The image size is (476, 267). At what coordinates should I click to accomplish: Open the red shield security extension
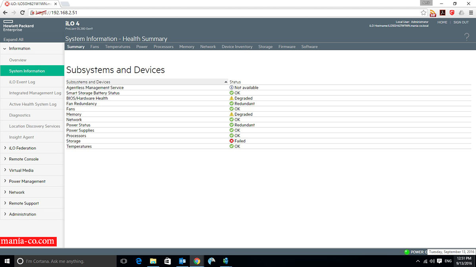pyautogui.click(x=452, y=13)
